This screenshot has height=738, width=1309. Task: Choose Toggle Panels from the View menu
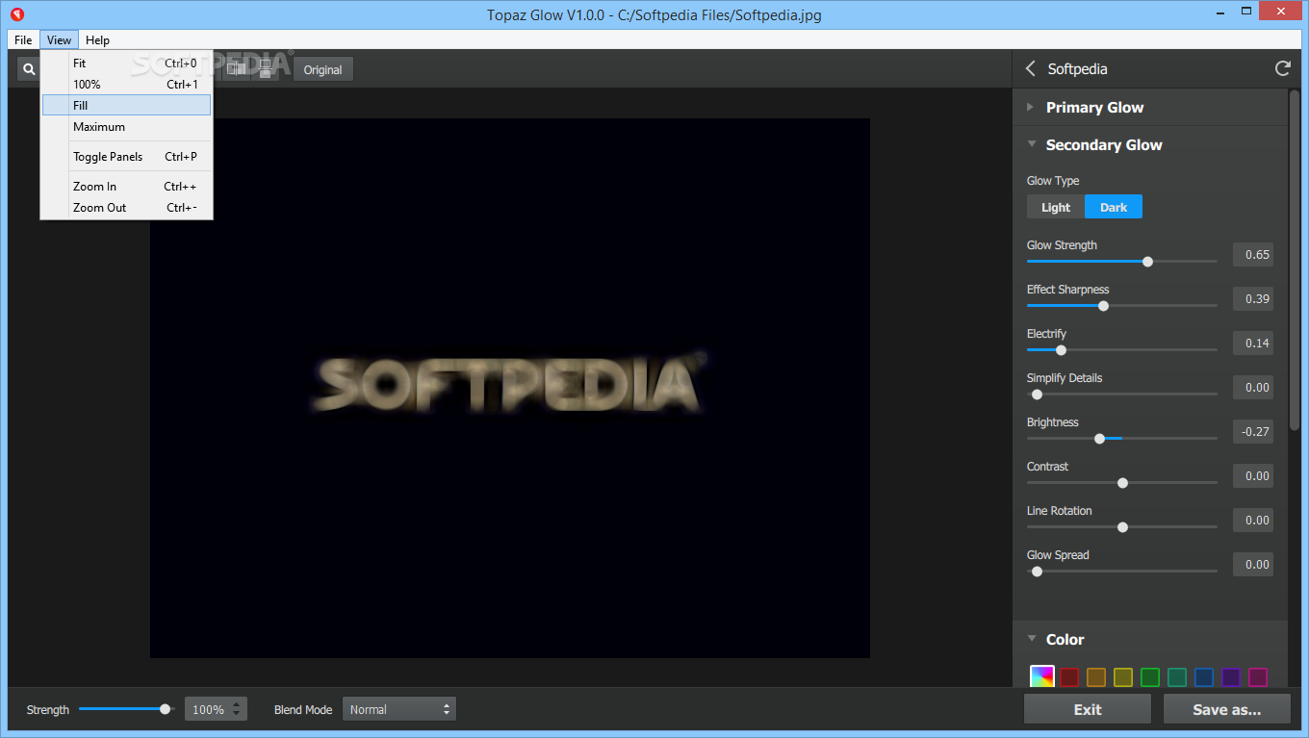click(126, 157)
